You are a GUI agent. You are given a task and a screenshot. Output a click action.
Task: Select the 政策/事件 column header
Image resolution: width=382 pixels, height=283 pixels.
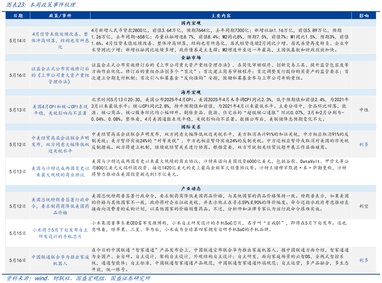coord(60,15)
